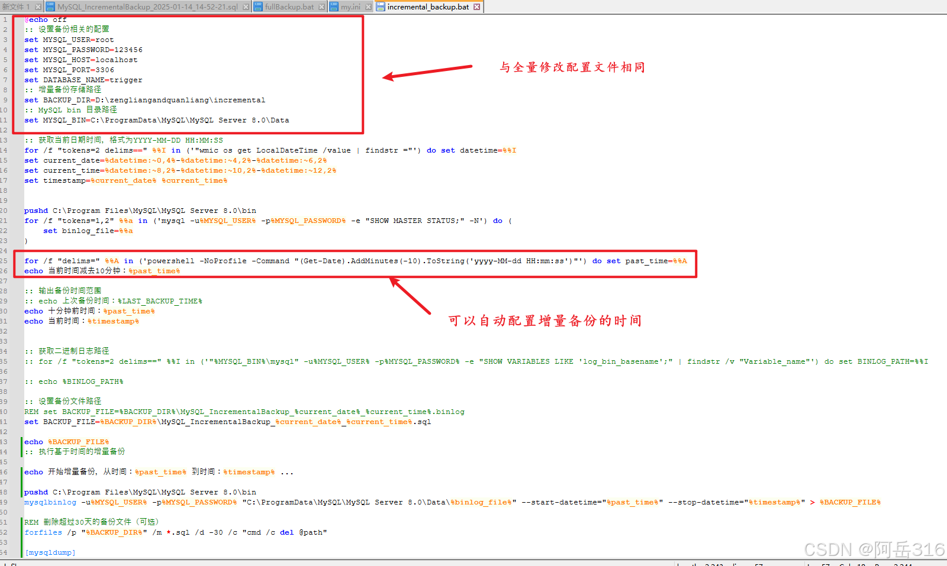
Task: Click the '@echo off' line
Action: tap(46, 20)
